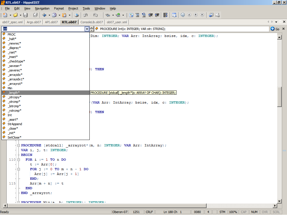Open the Oberon-07 syntax selector
The height and width of the screenshot is (215, 287).
[x=121, y=212]
